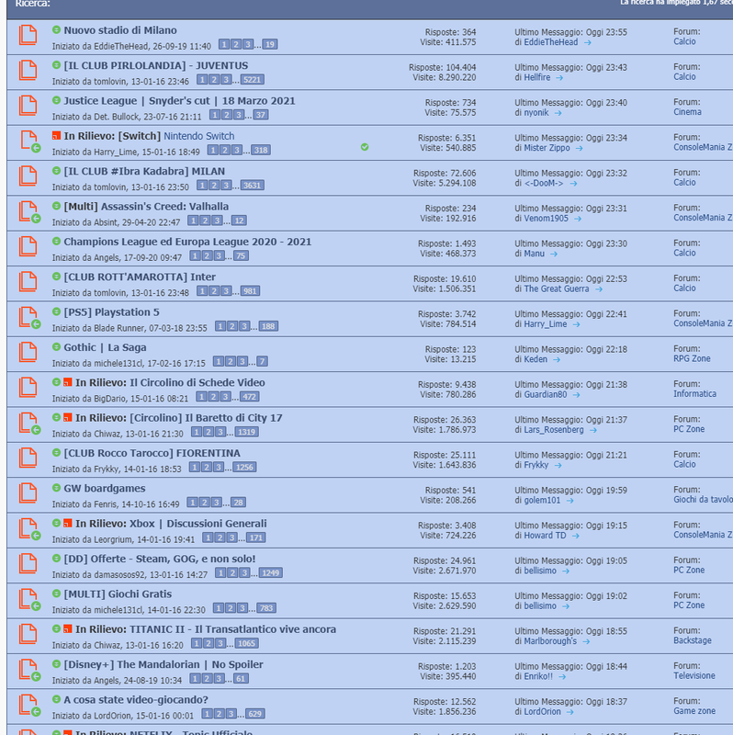Image resolution: width=733 pixels, height=735 pixels.
Task: Go to last post arrow by Enriko!!
Action: 562,677
